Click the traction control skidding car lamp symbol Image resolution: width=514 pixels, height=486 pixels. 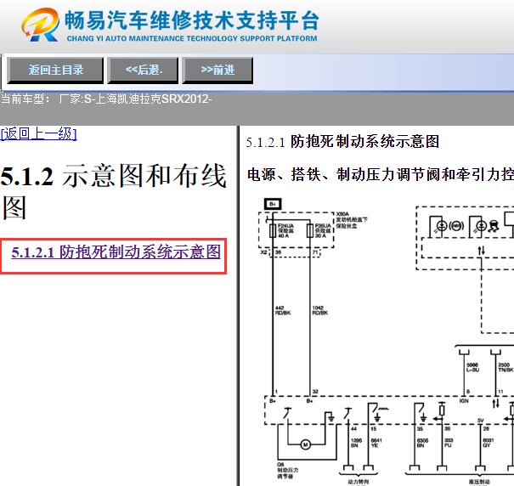(494, 226)
